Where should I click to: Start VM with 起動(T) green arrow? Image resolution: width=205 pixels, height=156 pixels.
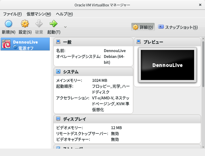pos(54,24)
